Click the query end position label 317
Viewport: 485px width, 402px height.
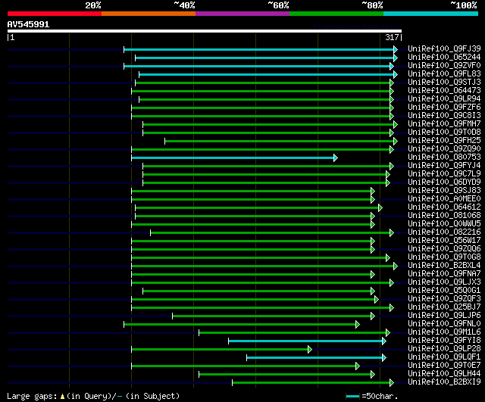point(392,37)
